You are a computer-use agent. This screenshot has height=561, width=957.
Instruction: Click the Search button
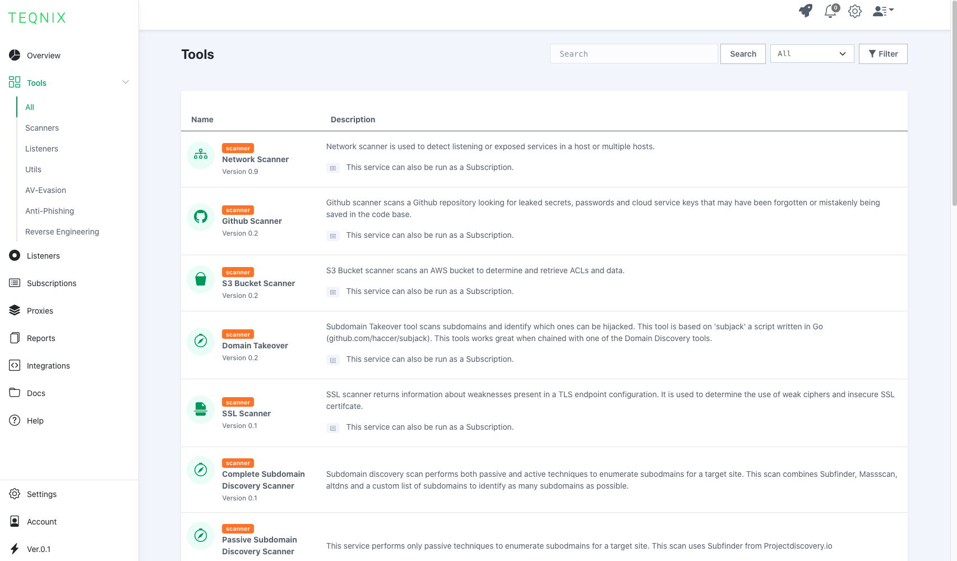click(x=742, y=53)
